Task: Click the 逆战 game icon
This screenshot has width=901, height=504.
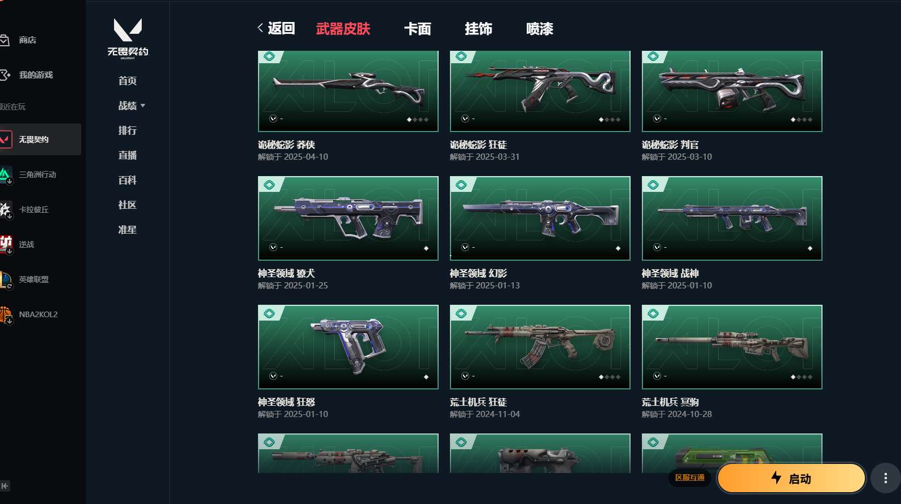Action: pyautogui.click(x=6, y=244)
